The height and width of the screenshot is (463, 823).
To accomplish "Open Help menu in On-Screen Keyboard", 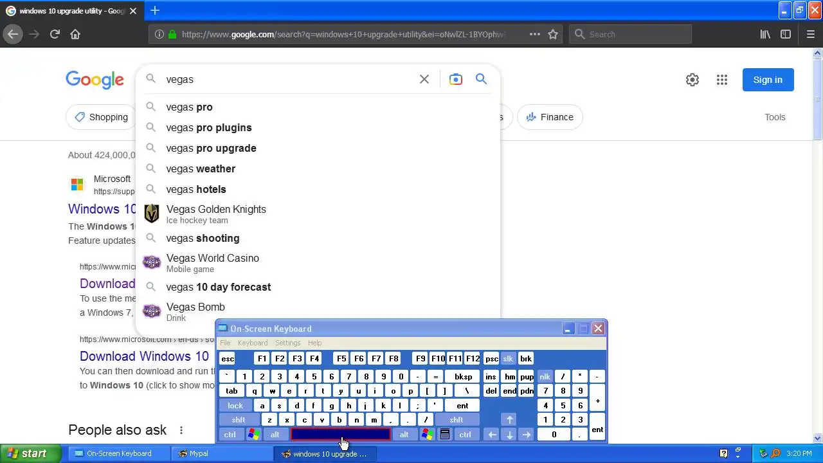I will point(314,343).
